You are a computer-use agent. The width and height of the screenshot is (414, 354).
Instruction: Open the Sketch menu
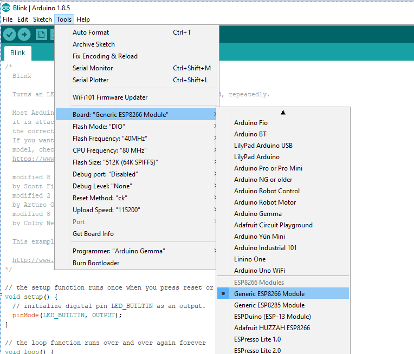42,19
